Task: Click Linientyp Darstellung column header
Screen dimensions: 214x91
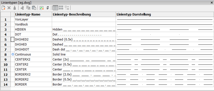Action: pos(165,14)
